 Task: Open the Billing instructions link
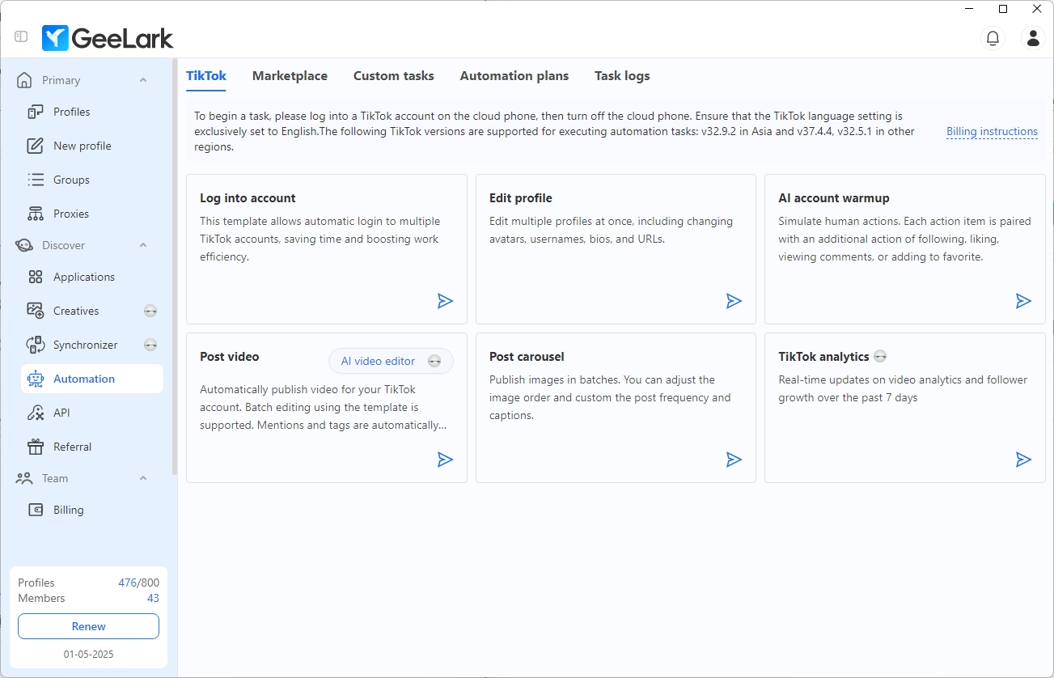tap(992, 131)
